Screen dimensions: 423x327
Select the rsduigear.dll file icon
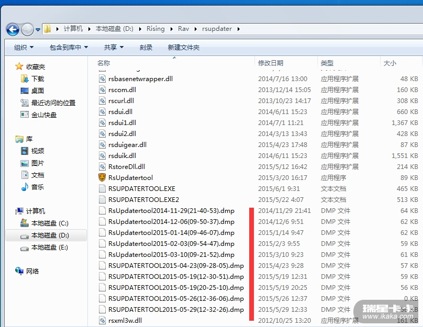tap(102, 144)
